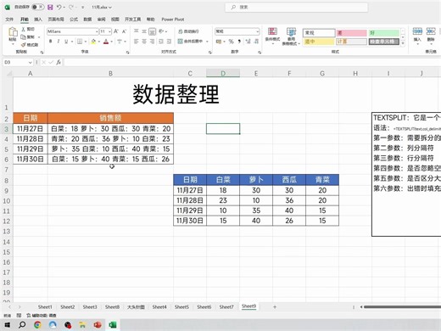
Task: Open the Merge & Center dropdown arrow
Action: (x=207, y=42)
